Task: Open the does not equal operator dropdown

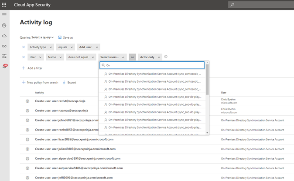Action: click(x=81, y=57)
